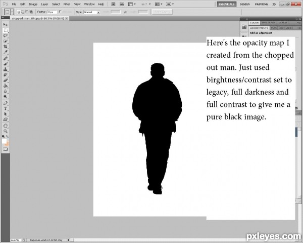Select the Dodge tool
Image resolution: width=303 pixels, height=243 pixels.
pyautogui.click(x=6, y=97)
